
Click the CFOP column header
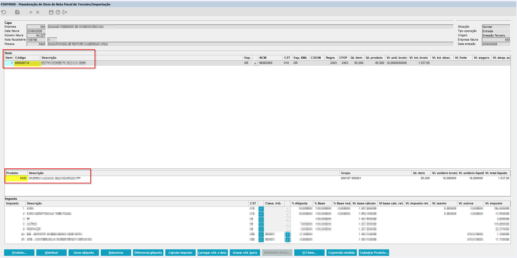(343, 58)
